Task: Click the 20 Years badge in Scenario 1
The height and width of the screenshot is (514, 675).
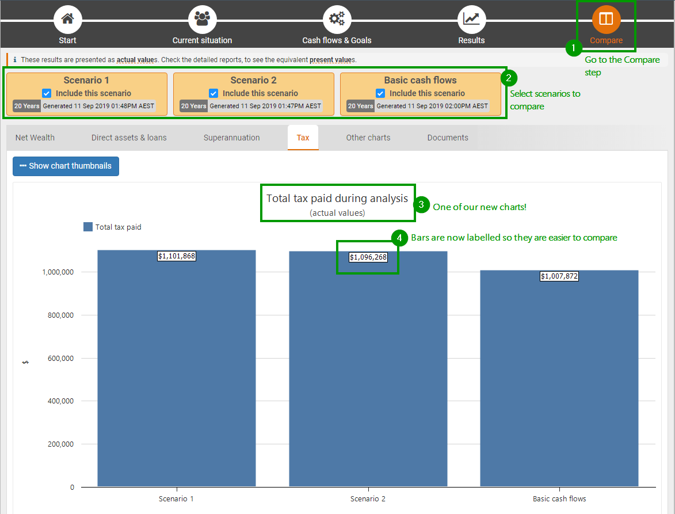Action: (26, 106)
